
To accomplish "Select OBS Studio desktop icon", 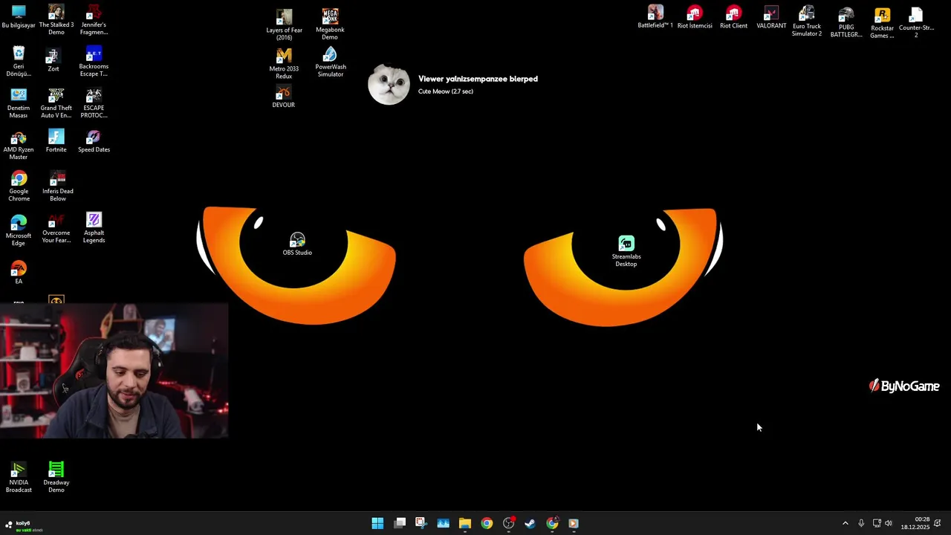I will 297,244.
